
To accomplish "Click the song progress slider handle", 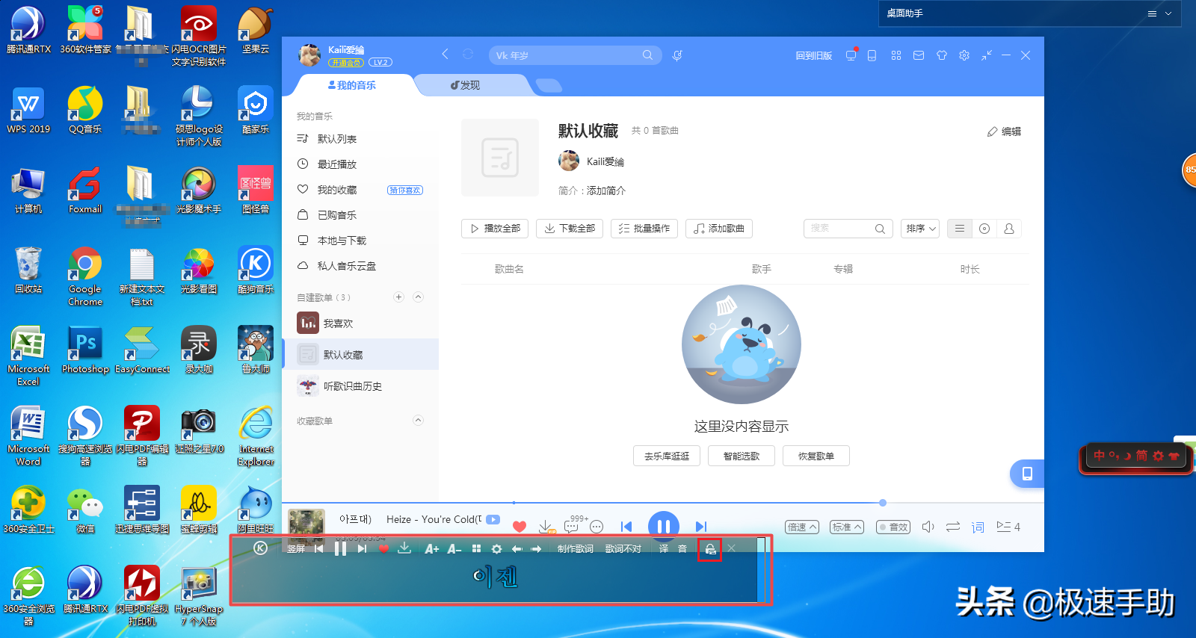I will 883,503.
